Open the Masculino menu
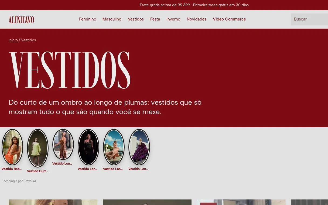This screenshot has height=205, width=328. [x=112, y=19]
